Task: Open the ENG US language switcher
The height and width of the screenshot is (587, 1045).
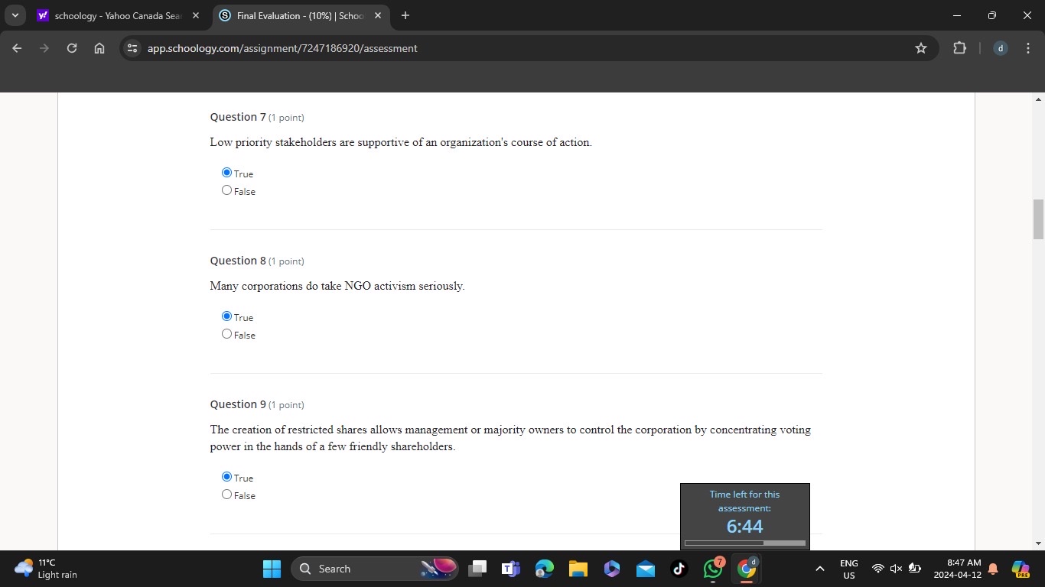Action: [x=849, y=569]
